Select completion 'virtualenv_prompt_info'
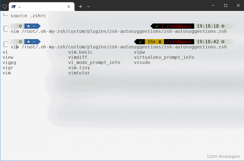 [164, 57]
